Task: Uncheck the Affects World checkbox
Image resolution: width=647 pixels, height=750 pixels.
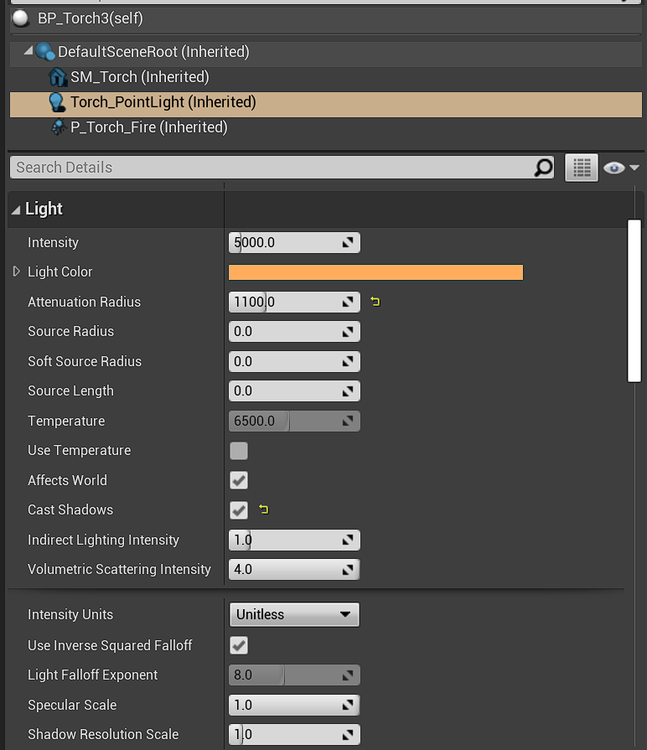Action: point(239,481)
